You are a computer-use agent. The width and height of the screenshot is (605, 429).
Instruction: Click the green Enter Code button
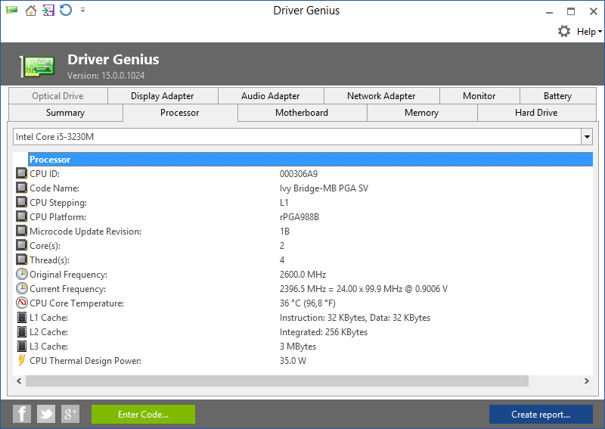tap(143, 415)
